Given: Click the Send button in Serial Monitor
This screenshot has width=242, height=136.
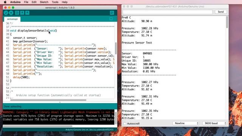Looking at the screenshot, I should click(220, 12).
